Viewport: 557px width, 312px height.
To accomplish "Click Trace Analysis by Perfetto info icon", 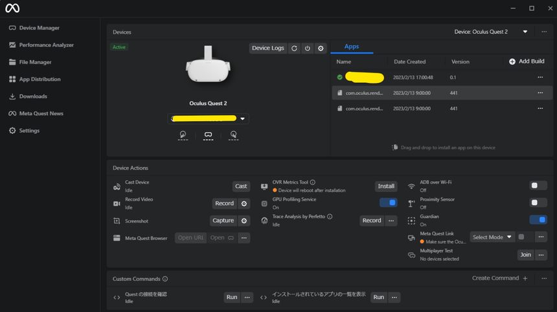I will click(330, 216).
